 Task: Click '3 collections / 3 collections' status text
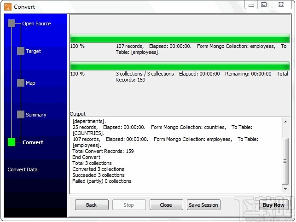[145, 74]
